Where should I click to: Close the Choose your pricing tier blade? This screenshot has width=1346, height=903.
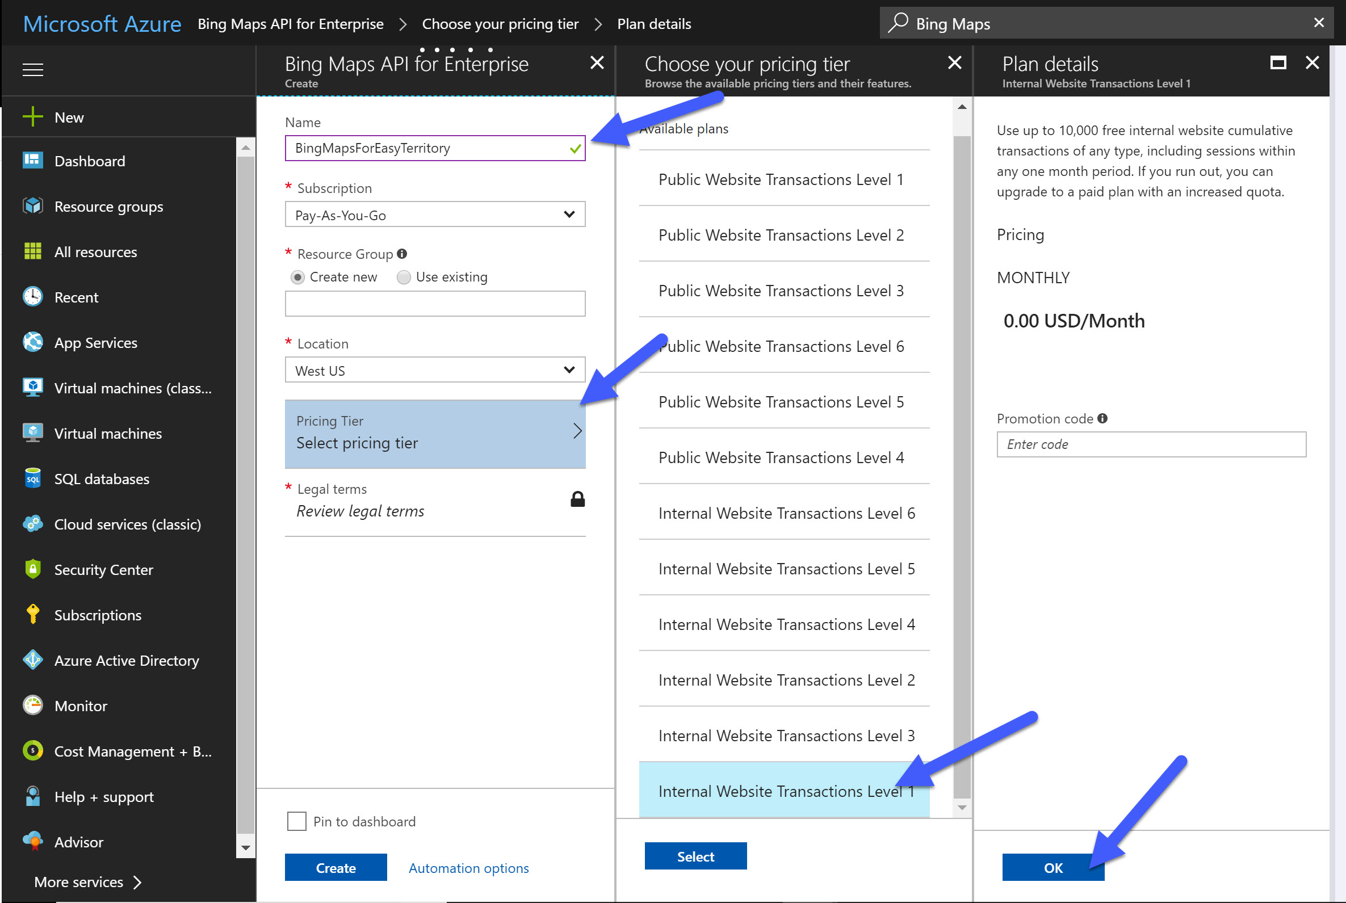coord(954,62)
